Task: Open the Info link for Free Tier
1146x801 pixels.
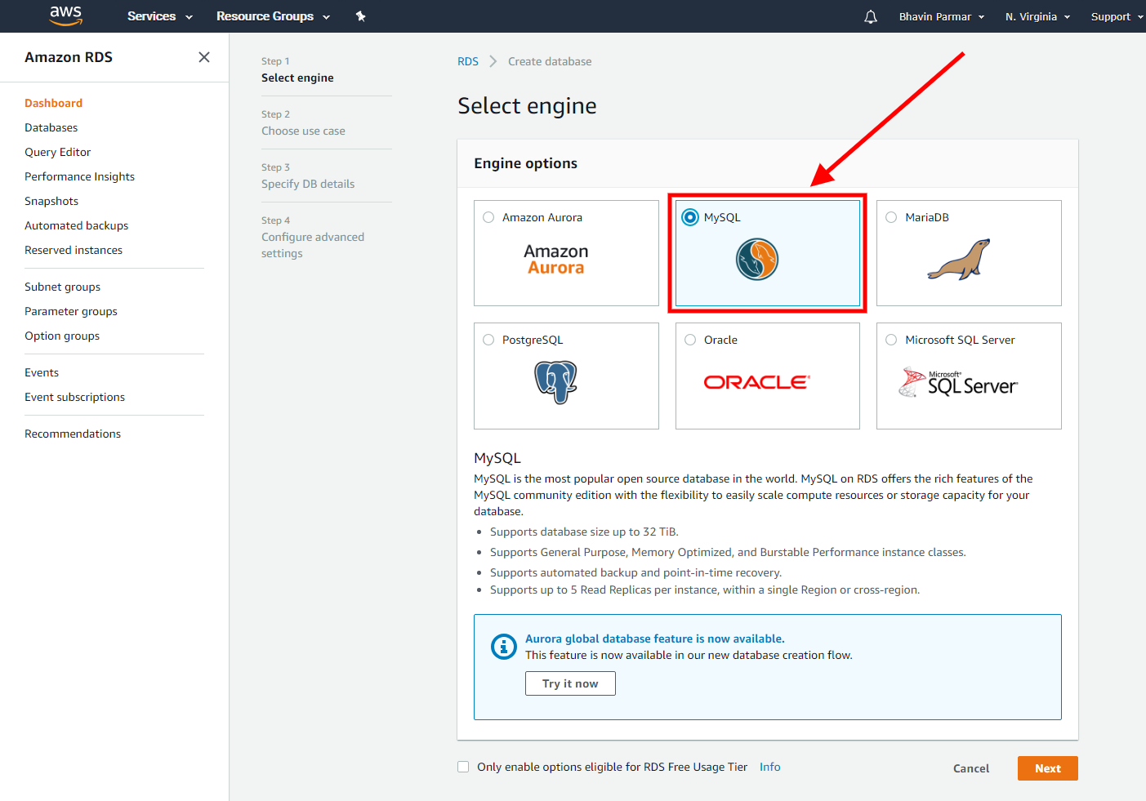Action: pos(770,767)
